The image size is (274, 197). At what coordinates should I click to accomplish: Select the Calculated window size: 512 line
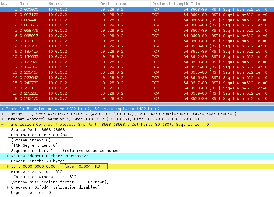point(137,177)
